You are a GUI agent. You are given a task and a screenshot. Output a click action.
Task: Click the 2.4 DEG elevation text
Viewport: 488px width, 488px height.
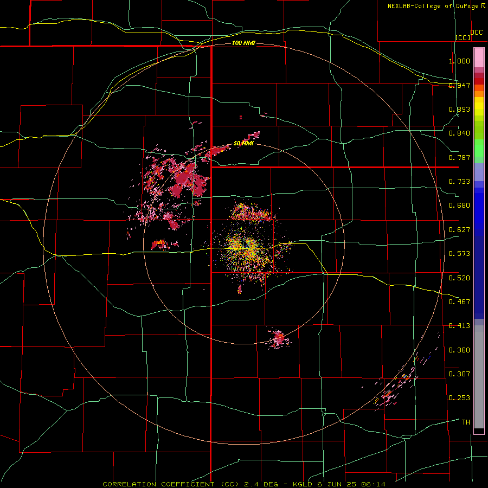click(x=261, y=484)
